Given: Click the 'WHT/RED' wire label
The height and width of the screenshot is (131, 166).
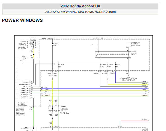Looking at the screenshot, I should click(x=144, y=120).
